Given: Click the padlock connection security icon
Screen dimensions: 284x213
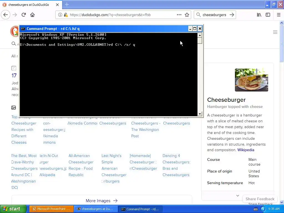Looking at the screenshot, I should [x=66, y=15].
